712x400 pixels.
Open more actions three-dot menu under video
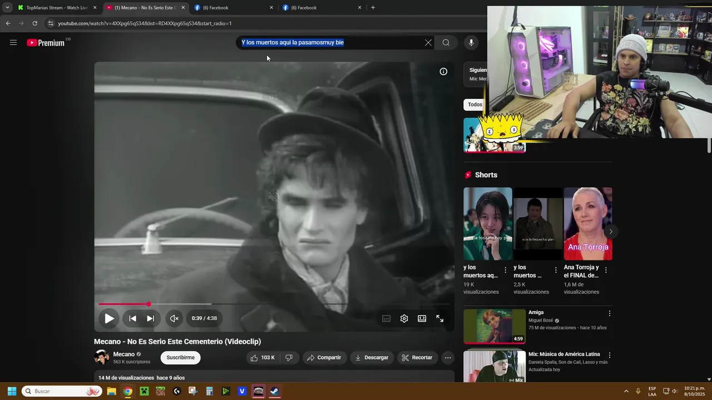point(448,358)
